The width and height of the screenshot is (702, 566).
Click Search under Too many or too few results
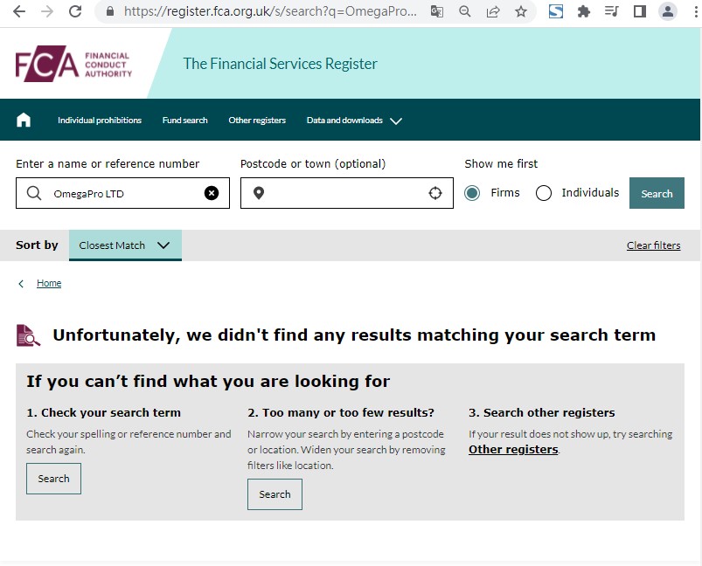[275, 494]
